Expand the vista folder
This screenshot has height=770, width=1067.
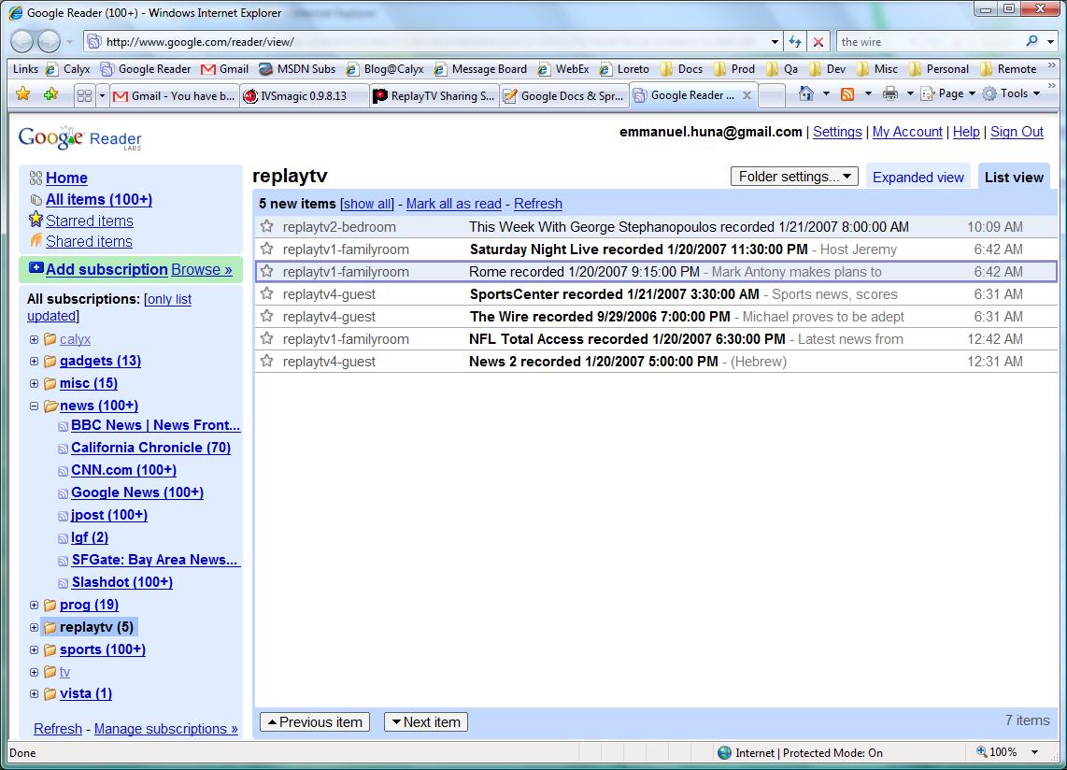coord(34,693)
